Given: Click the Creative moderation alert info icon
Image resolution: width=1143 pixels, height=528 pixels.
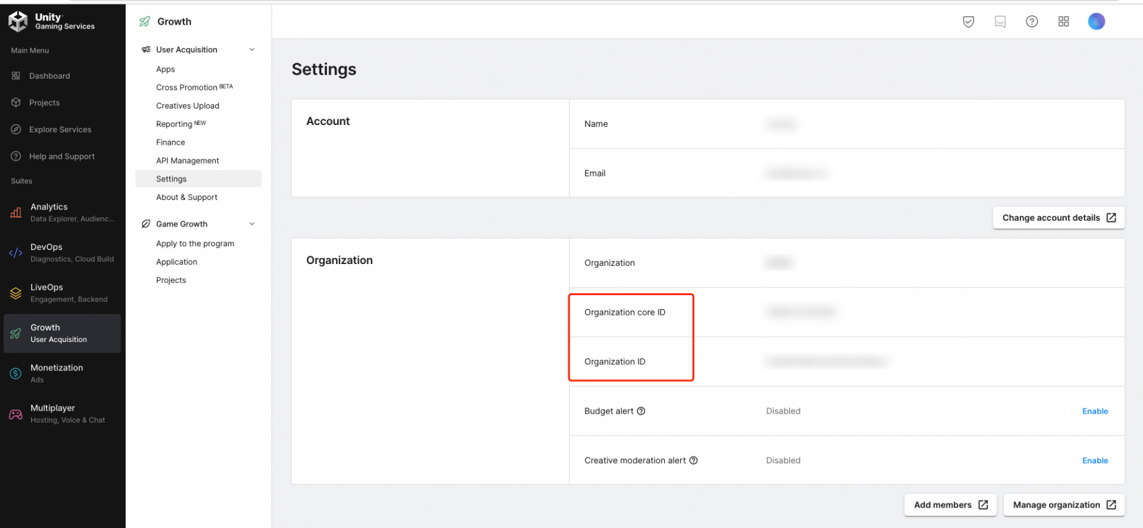Looking at the screenshot, I should point(693,461).
